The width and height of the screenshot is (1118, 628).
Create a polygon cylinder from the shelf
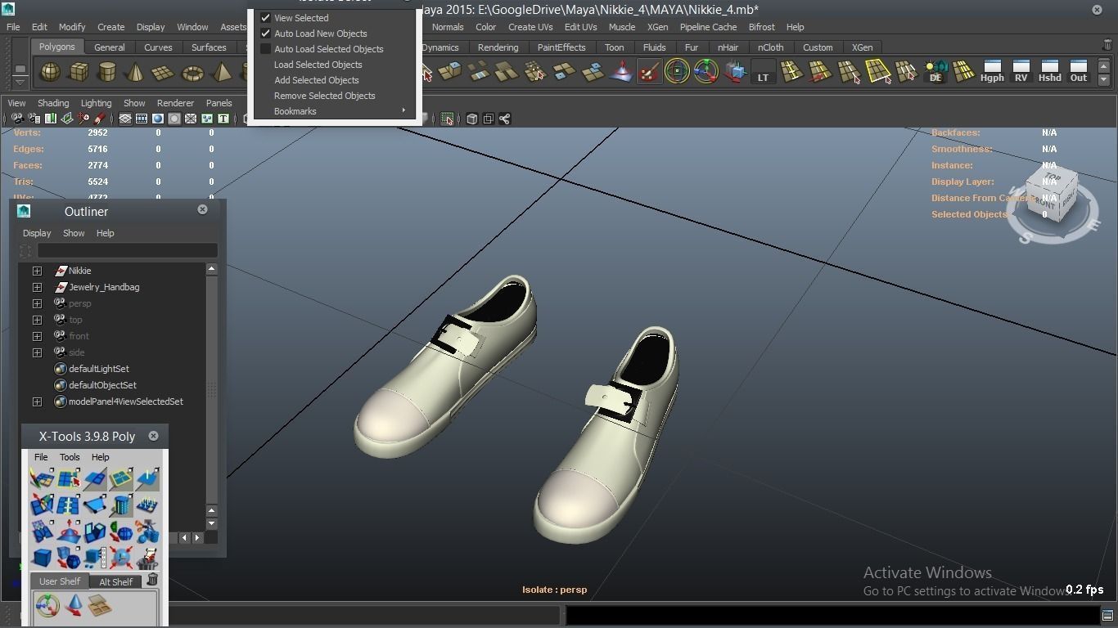(x=106, y=73)
